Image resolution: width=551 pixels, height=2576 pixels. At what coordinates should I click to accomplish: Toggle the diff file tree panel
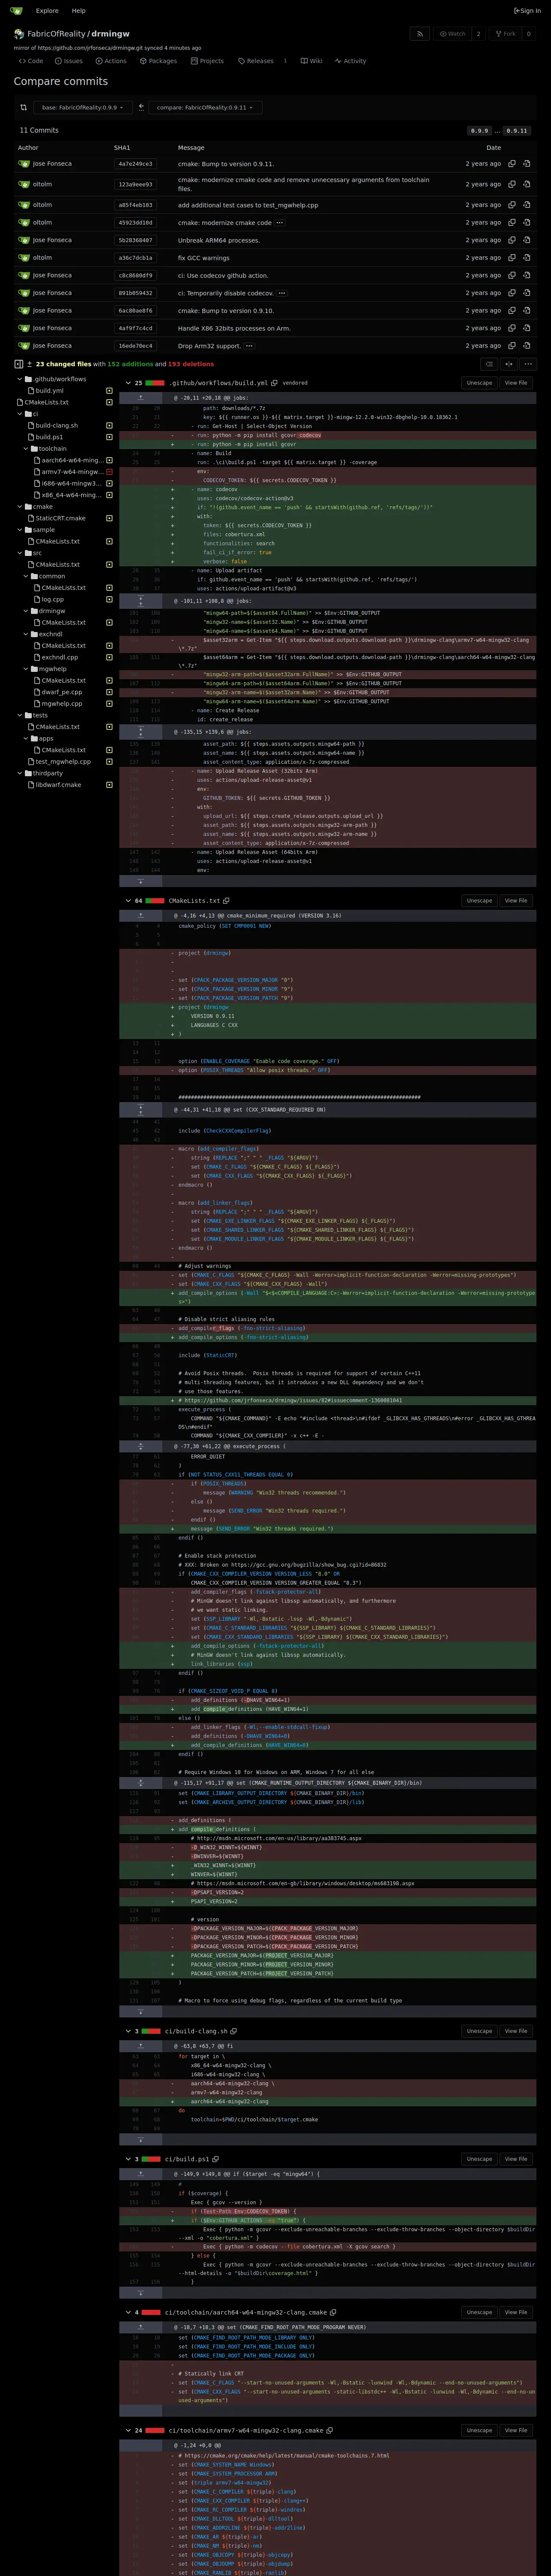(19, 364)
